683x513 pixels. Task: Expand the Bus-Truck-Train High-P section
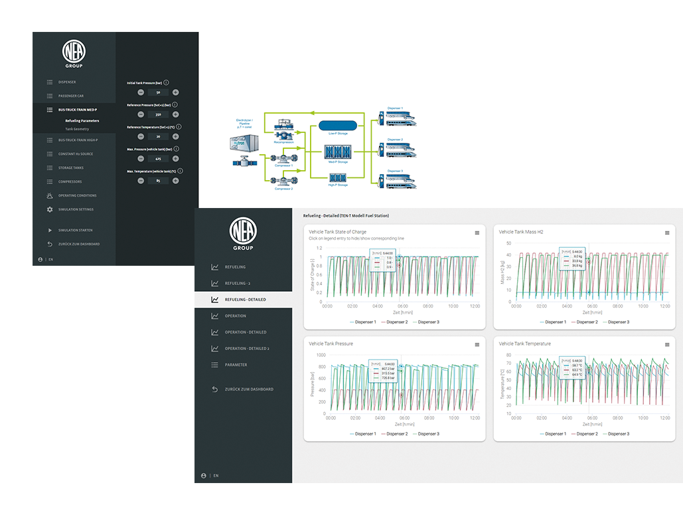78,140
